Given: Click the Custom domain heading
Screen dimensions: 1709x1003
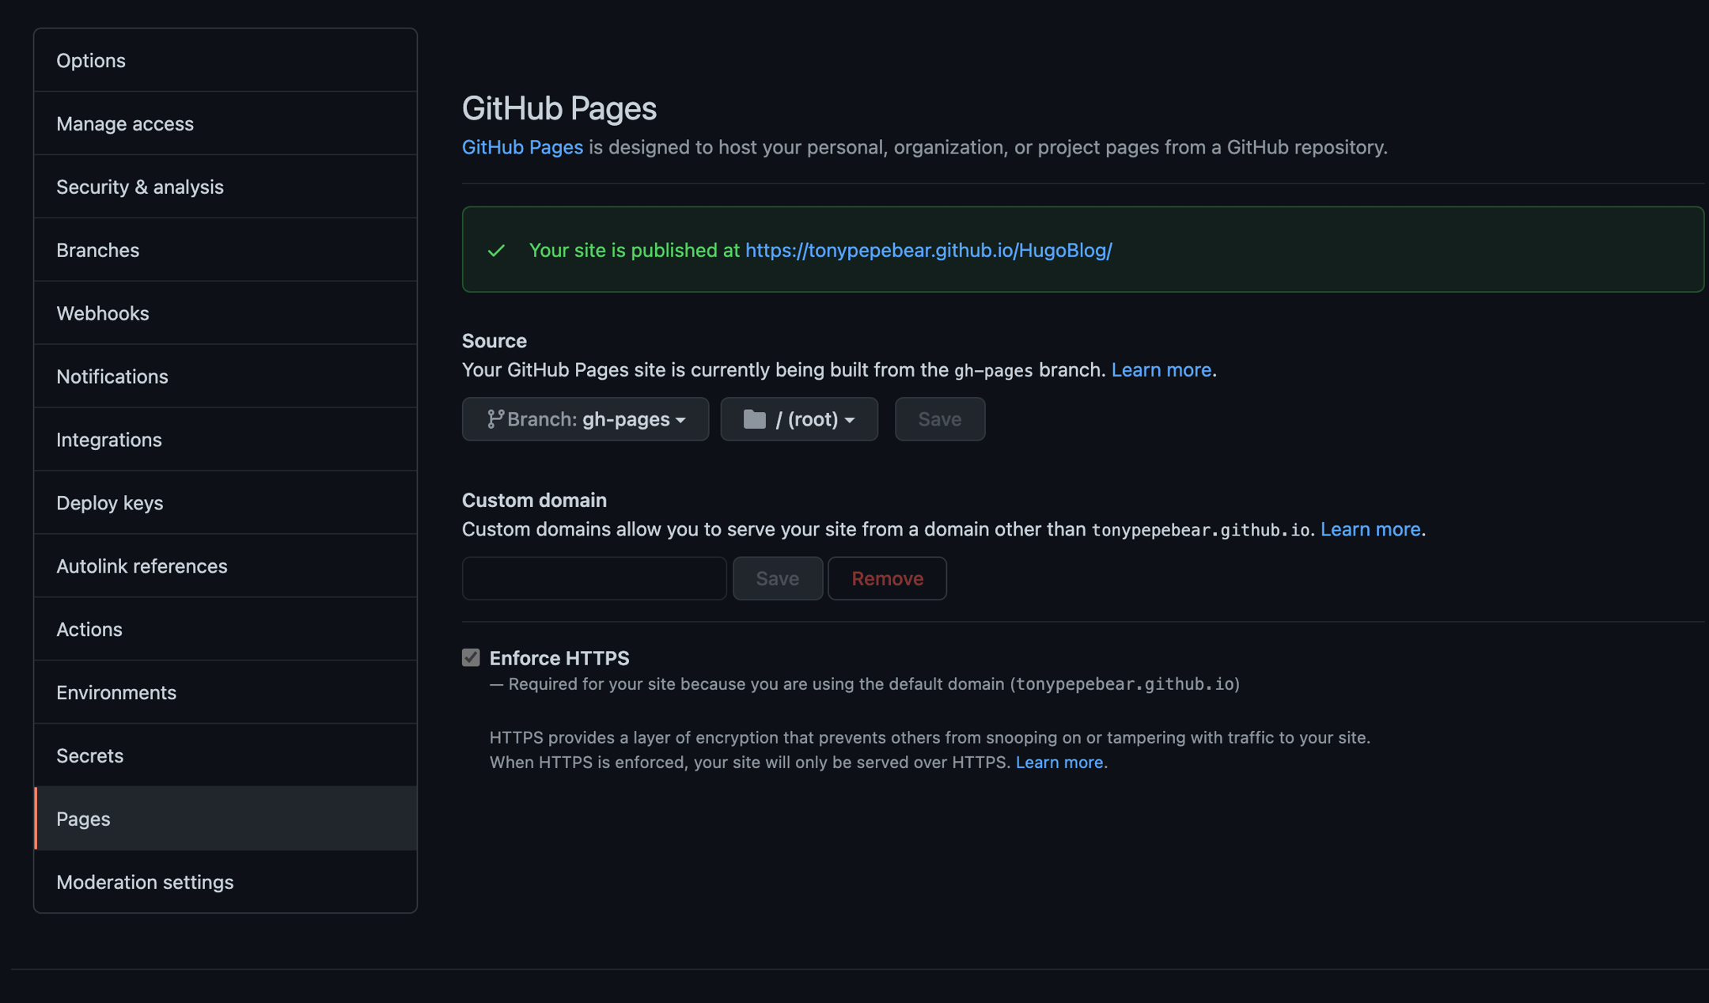Looking at the screenshot, I should point(534,500).
